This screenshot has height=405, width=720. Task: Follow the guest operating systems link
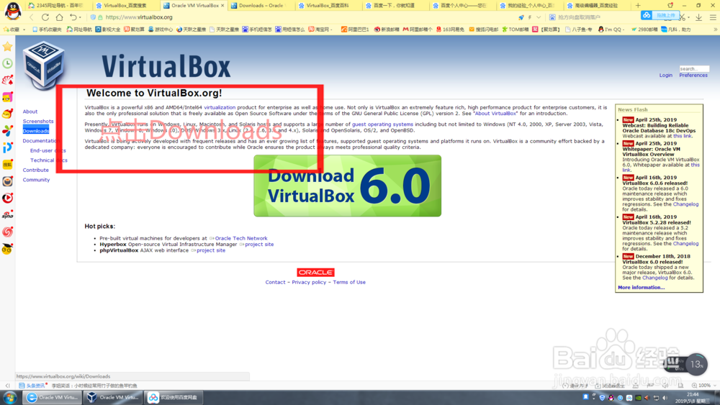click(x=382, y=124)
